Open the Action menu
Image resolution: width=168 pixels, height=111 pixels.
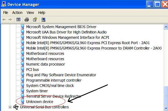17,13
